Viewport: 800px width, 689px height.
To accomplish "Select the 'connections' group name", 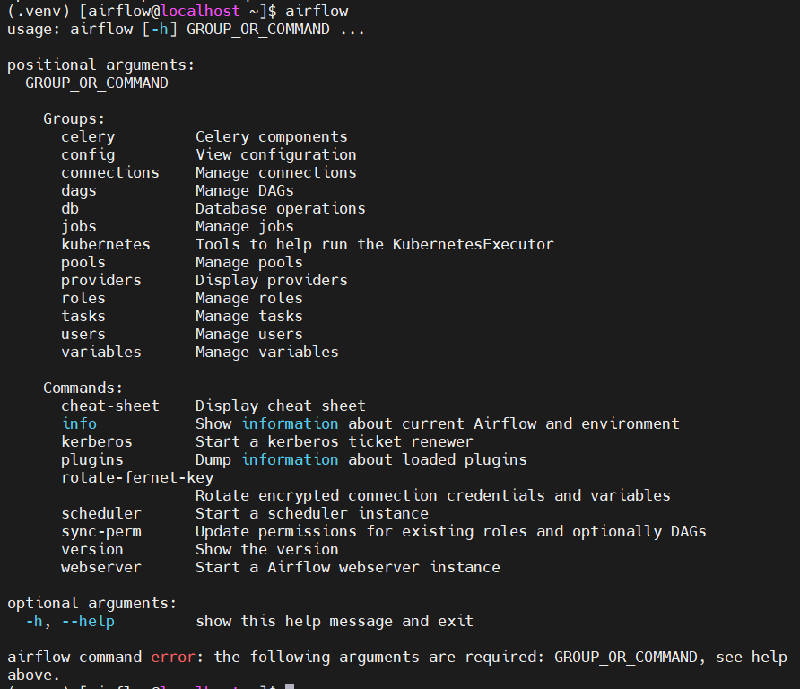I will tap(110, 172).
